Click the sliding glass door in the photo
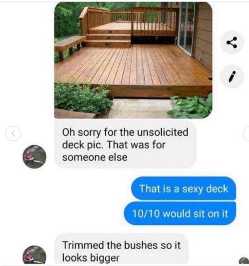249x266 pixels. tap(186, 28)
